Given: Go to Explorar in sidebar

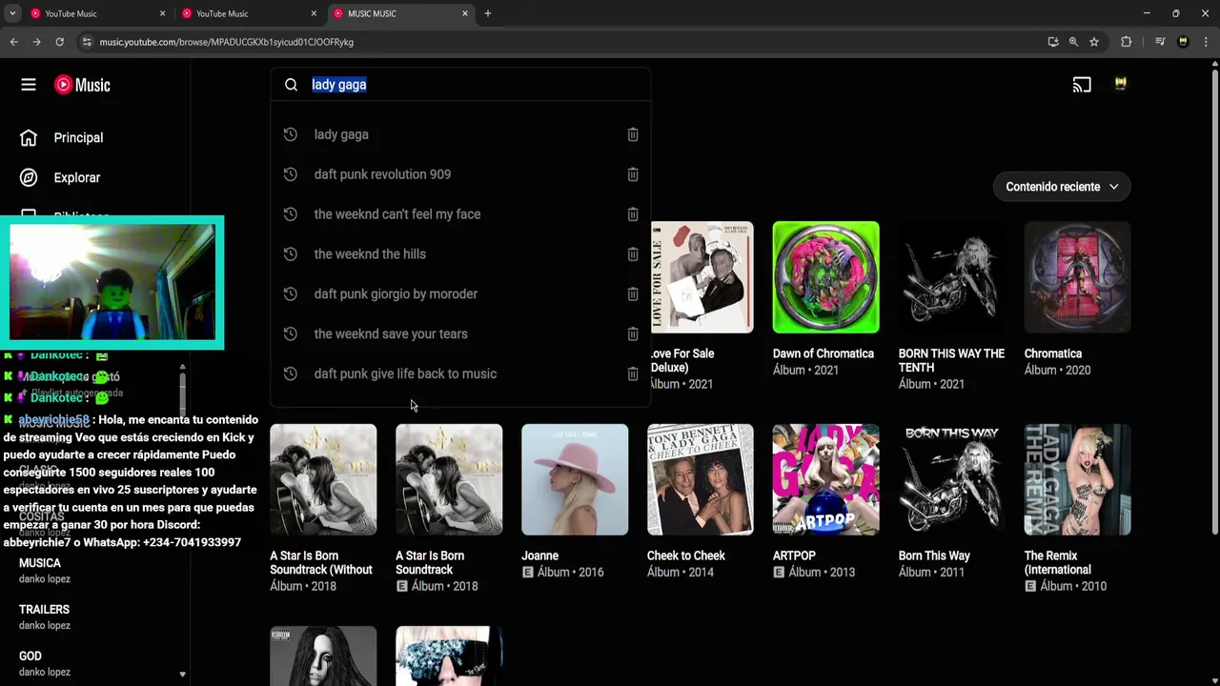Looking at the screenshot, I should click(76, 177).
